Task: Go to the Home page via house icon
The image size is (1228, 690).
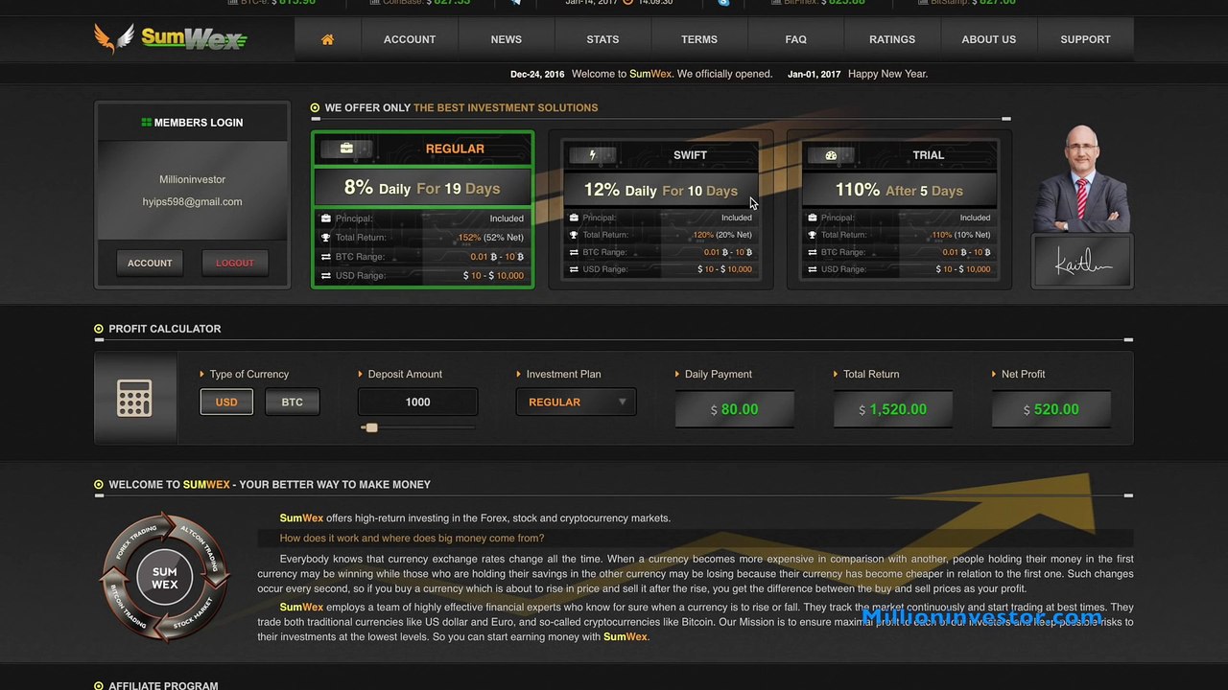Action: tap(327, 39)
